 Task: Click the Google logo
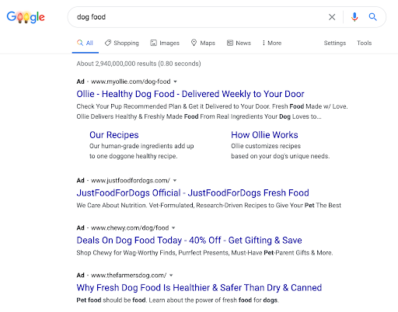pos(26,17)
